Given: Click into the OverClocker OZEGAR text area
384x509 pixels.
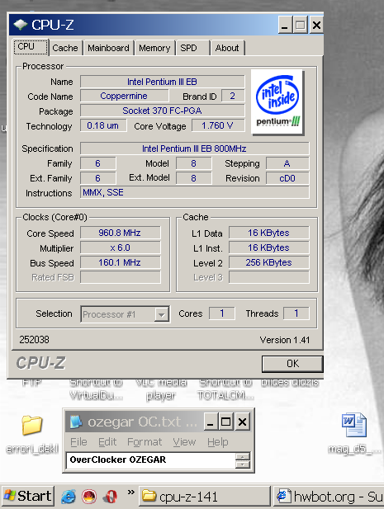Looking at the screenshot, I should point(151,460).
